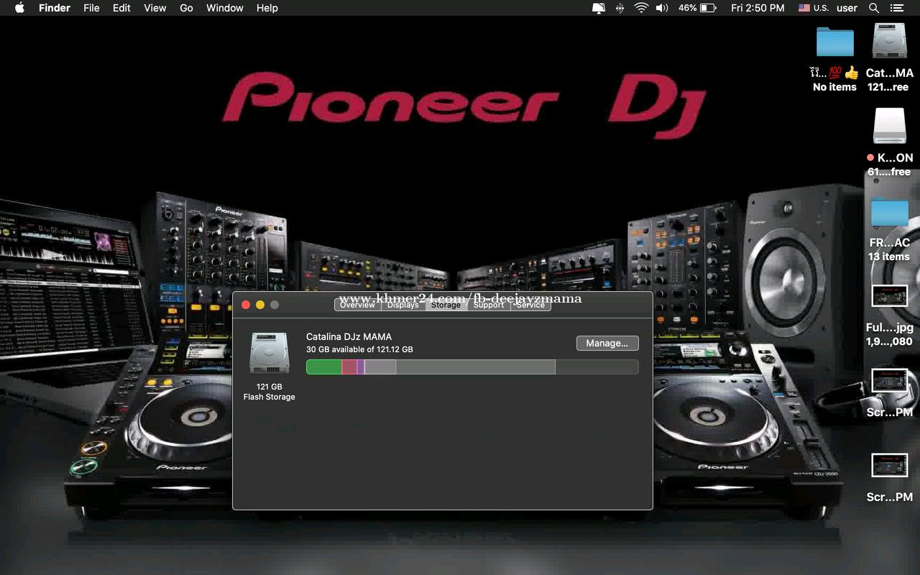Click the user account name in menu bar
This screenshot has height=575, width=920.
[847, 8]
